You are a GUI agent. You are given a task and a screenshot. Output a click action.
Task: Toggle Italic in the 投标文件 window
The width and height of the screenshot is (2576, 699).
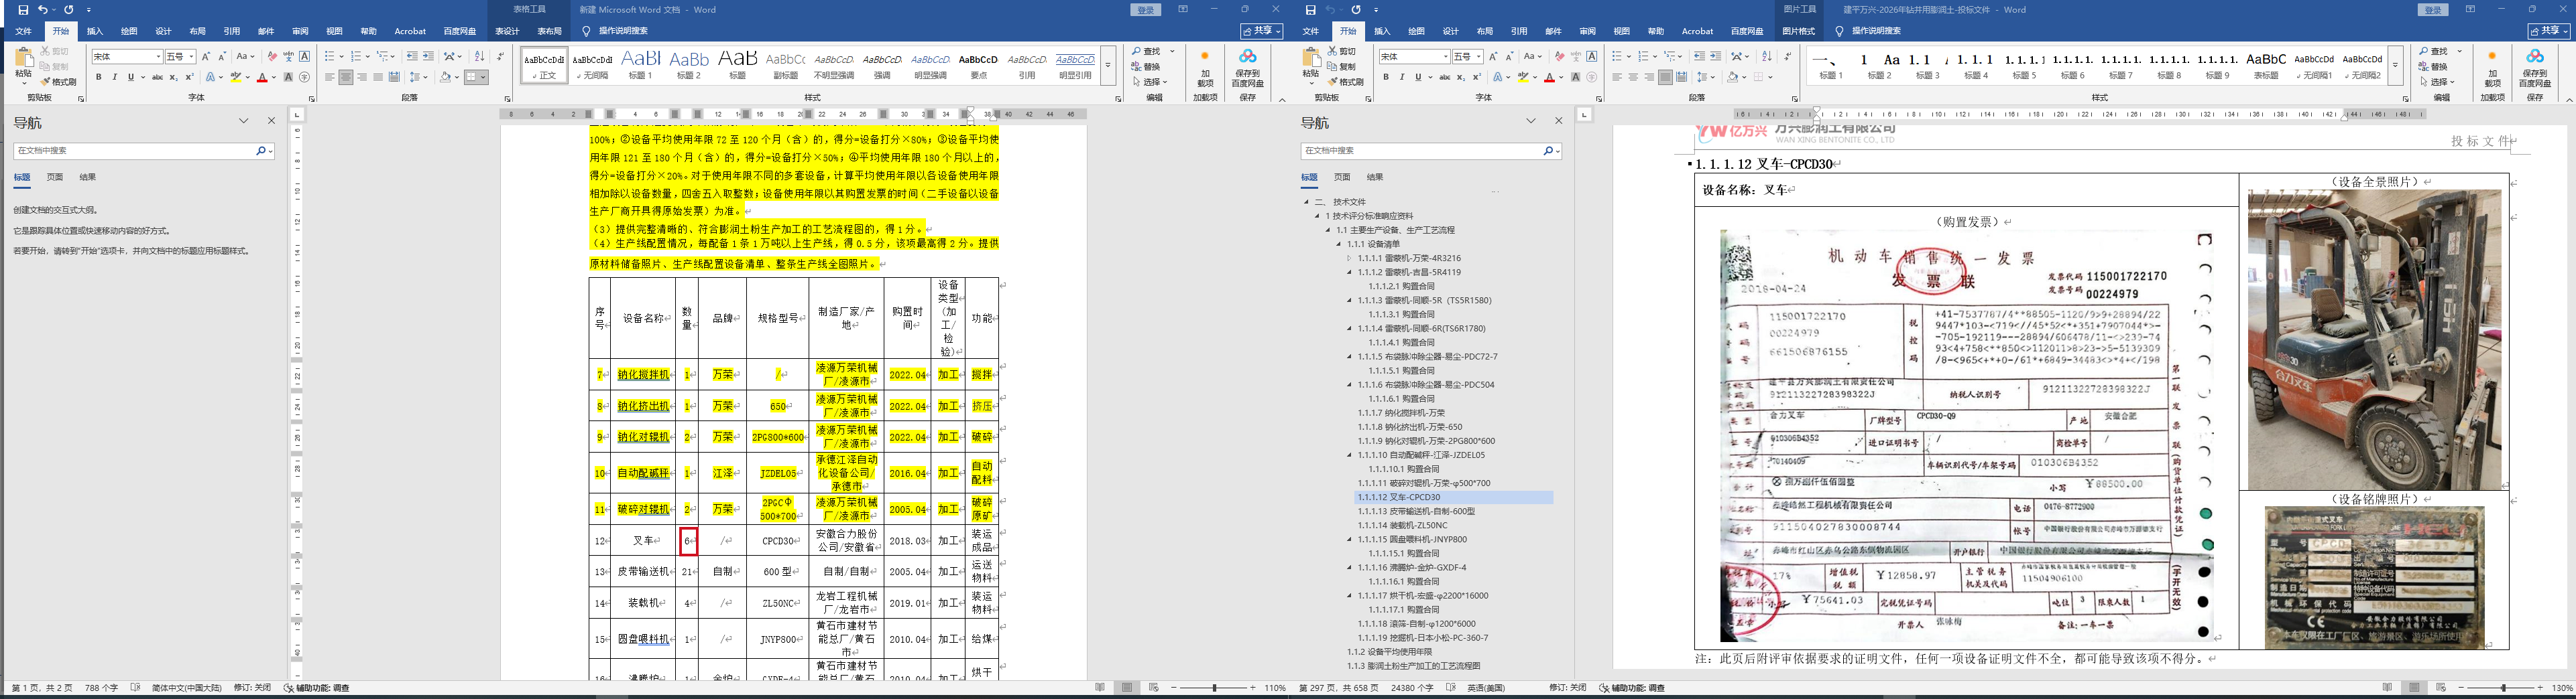[x=1401, y=78]
